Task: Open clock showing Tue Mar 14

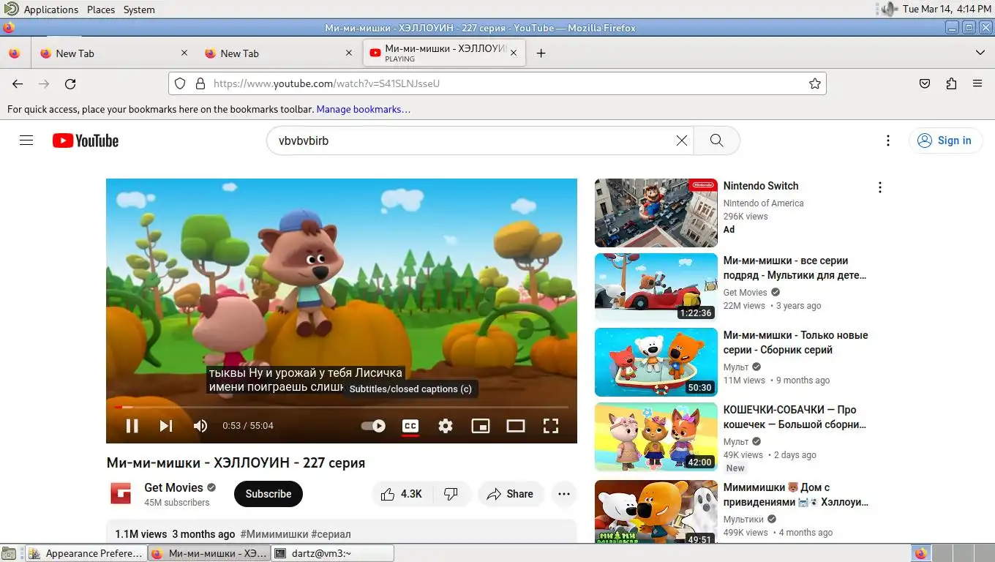Action: click(946, 10)
